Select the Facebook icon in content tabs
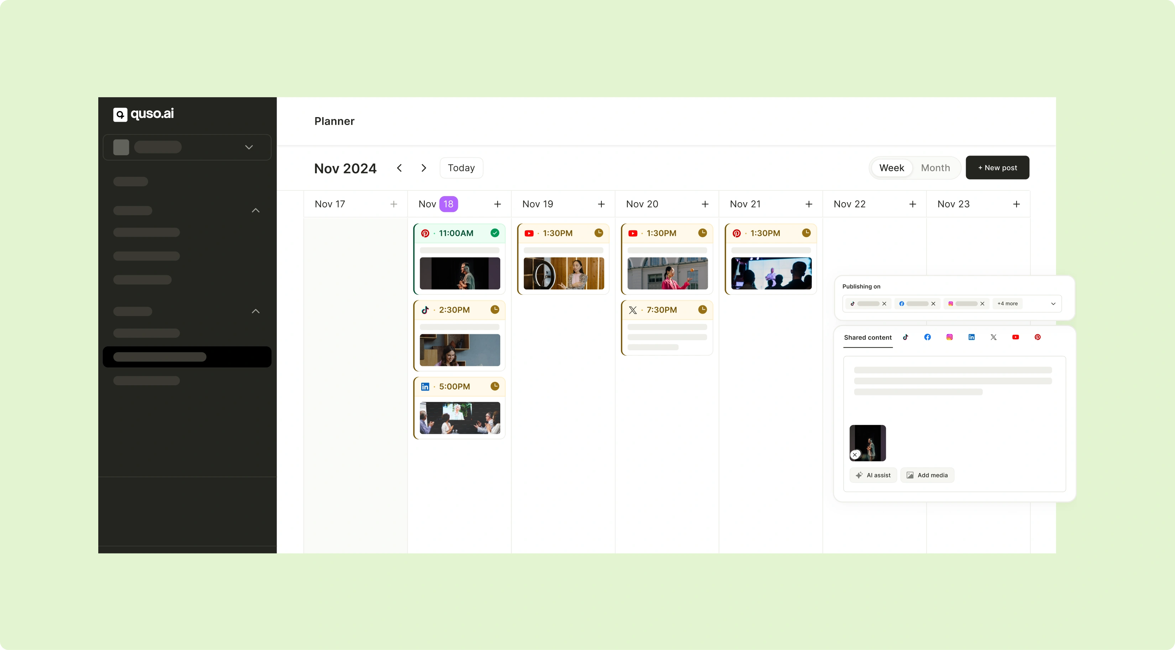Image resolution: width=1175 pixels, height=650 pixels. tap(927, 337)
